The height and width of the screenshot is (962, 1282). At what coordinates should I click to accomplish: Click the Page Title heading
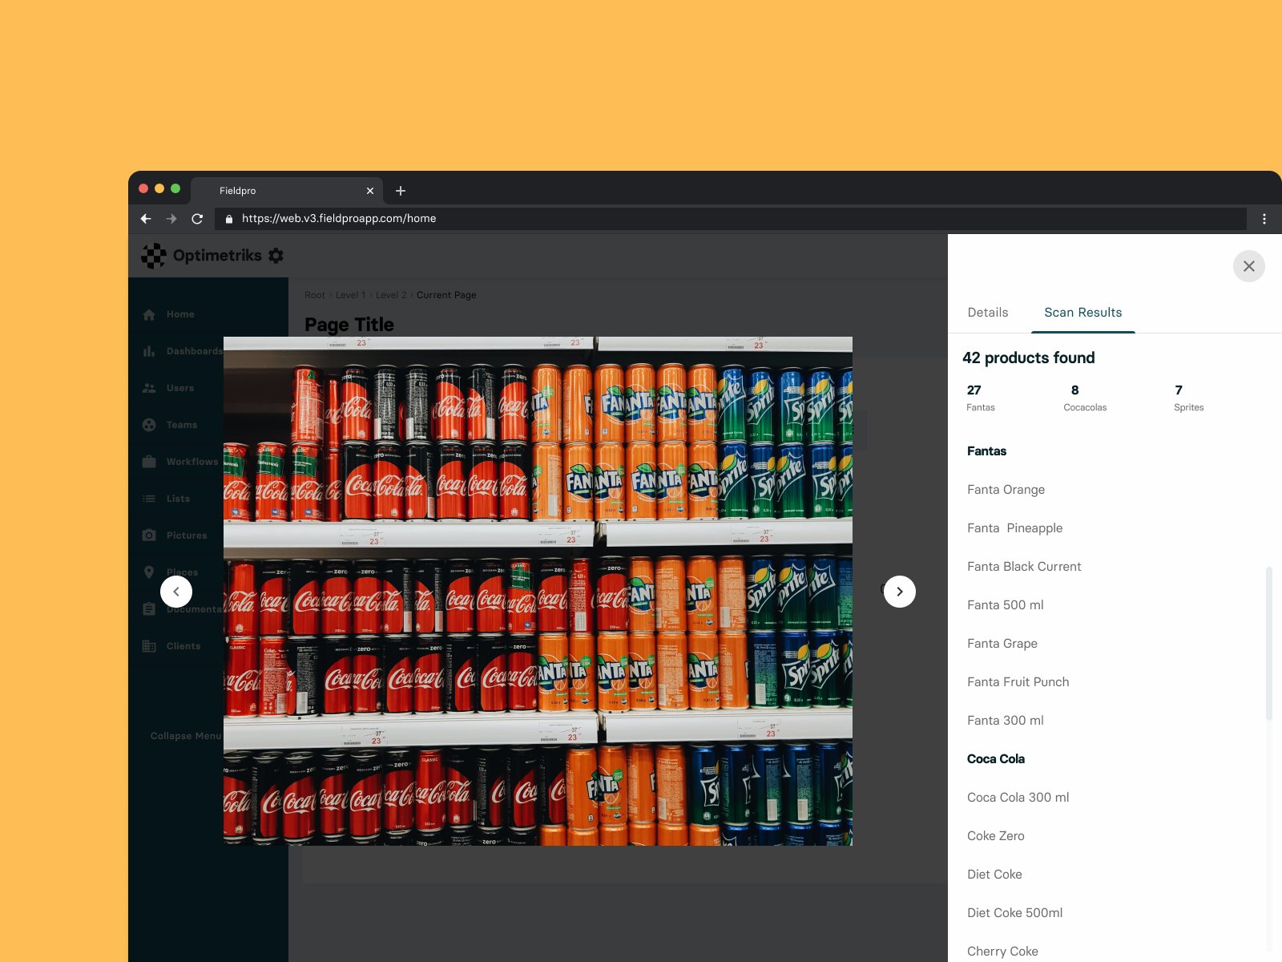349,325
